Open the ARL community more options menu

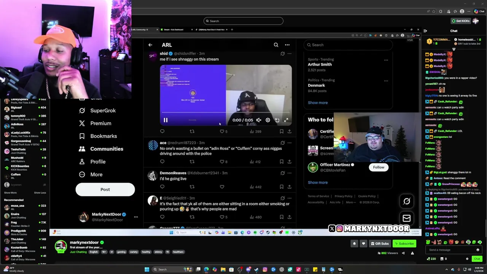[x=287, y=45]
